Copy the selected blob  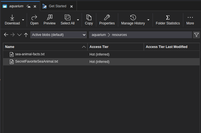[89, 18]
